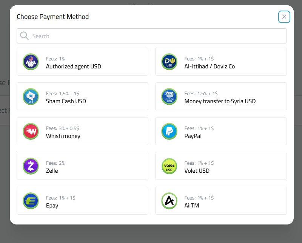The width and height of the screenshot is (302, 243).
Task: Click the PayPal logo icon
Action: [169, 131]
